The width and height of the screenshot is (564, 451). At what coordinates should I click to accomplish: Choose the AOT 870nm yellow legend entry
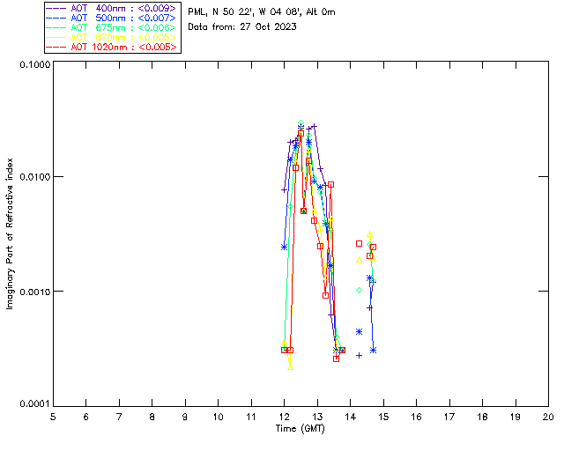[112, 38]
